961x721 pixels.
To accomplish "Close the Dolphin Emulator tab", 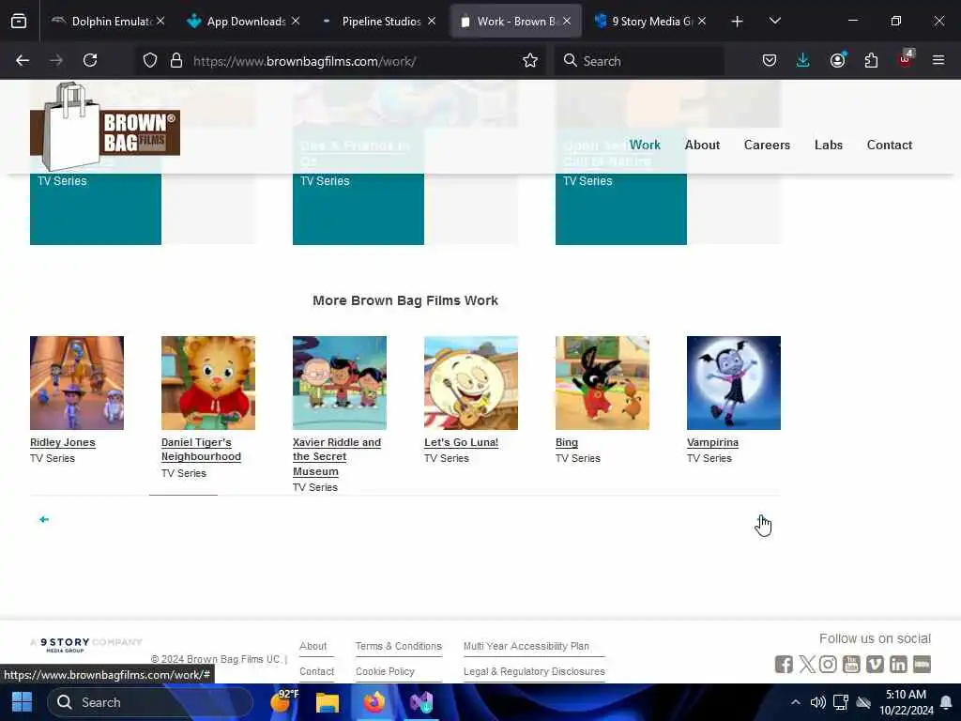I will pos(160,22).
